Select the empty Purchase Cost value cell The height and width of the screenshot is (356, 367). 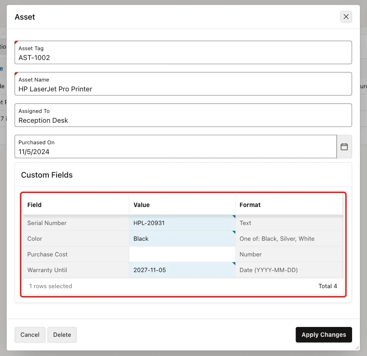click(x=182, y=254)
